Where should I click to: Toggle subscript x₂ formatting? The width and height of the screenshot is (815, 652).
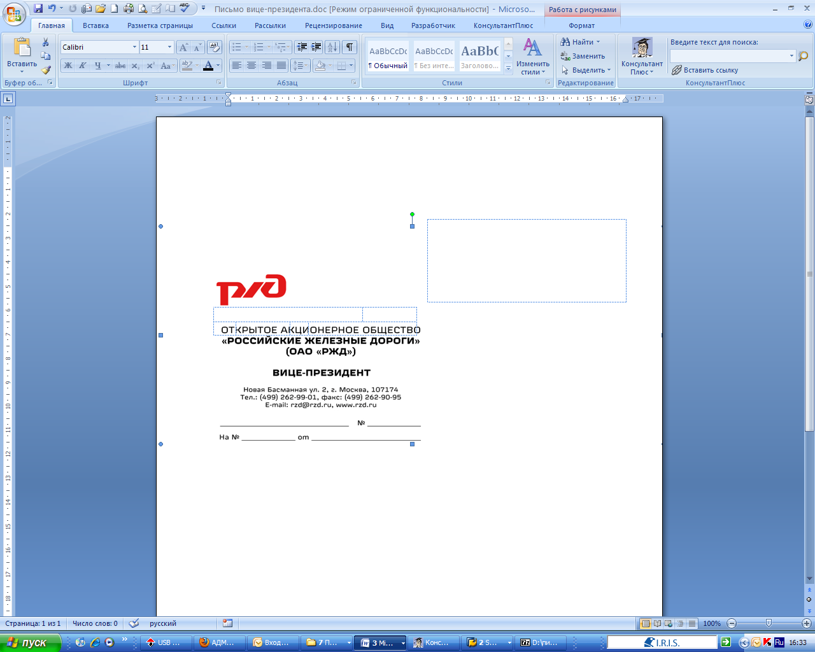(x=135, y=66)
